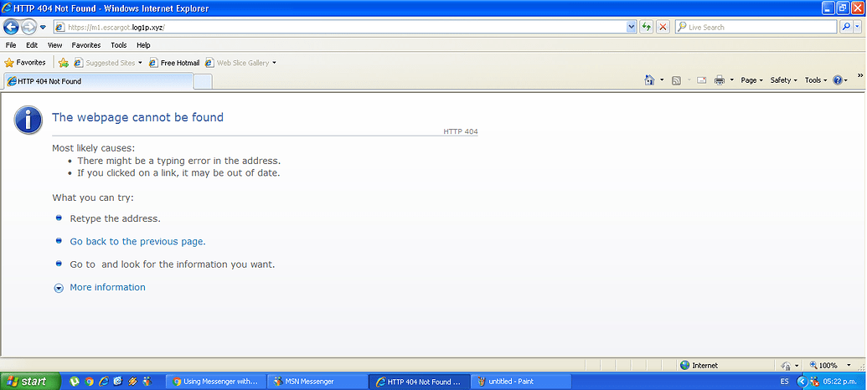Click the blue magnifier Search button
Screen dimensions: 867x390
click(x=846, y=27)
